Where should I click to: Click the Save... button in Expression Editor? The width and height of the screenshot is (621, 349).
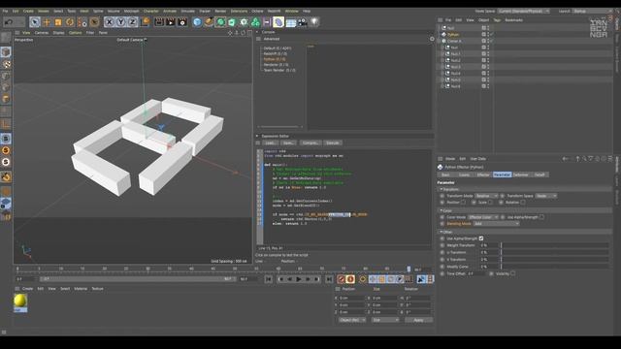(288, 143)
